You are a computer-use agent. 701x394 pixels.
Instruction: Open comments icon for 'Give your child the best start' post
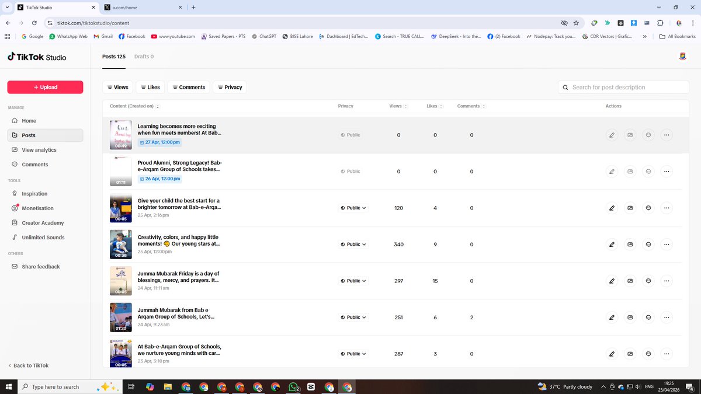648,208
